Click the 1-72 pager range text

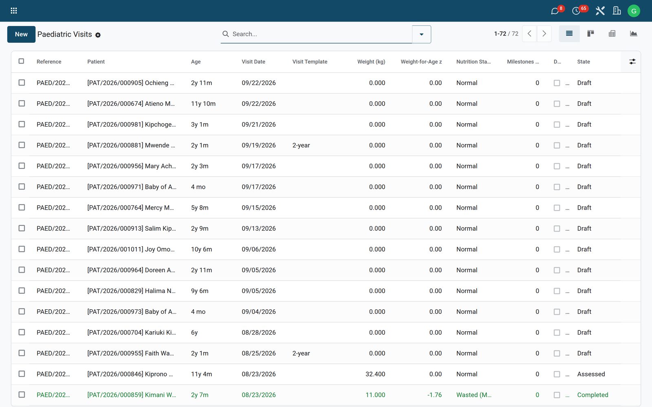[500, 34]
